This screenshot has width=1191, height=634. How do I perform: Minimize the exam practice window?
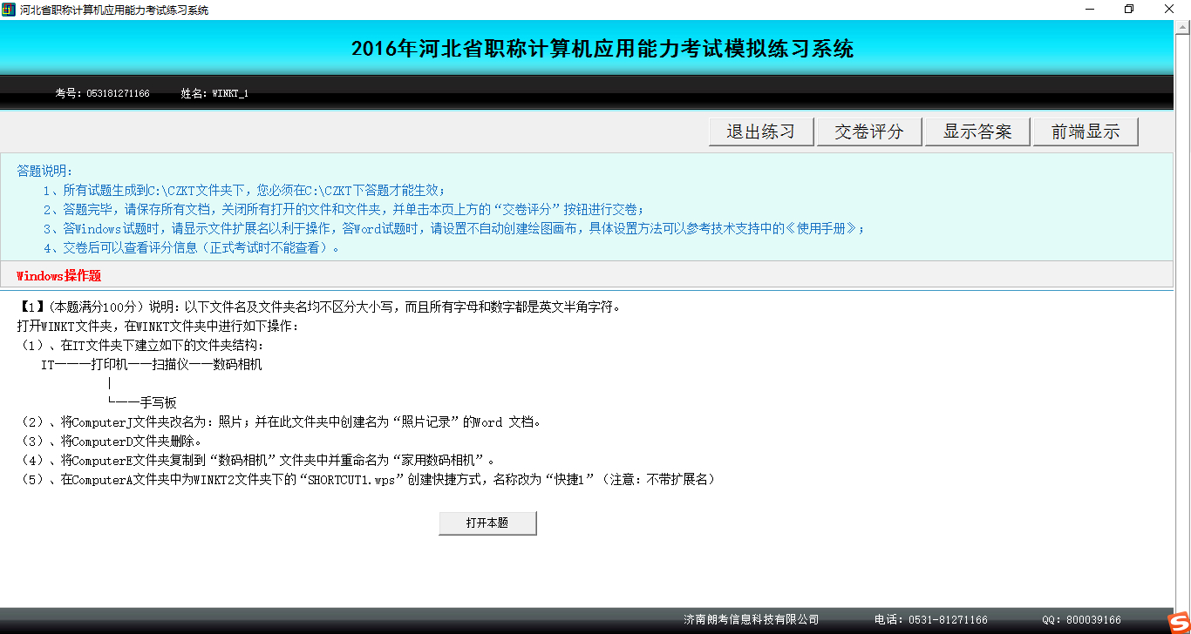[1089, 10]
